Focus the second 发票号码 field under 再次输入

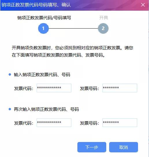pyautogui.click(x=120, y=123)
